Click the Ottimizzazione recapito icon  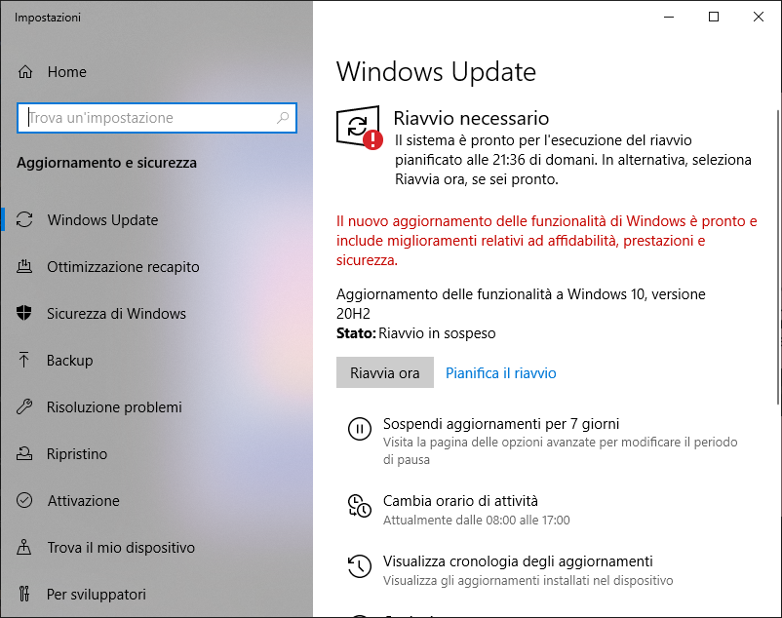click(24, 267)
